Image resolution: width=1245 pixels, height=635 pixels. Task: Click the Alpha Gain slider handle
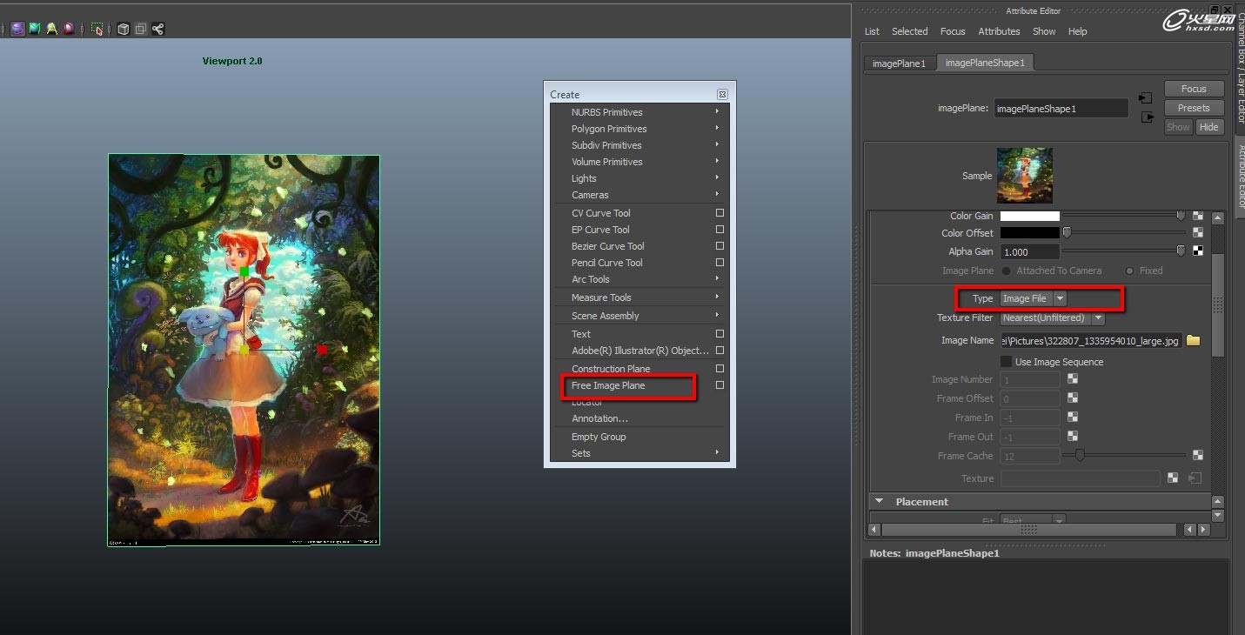click(1181, 251)
